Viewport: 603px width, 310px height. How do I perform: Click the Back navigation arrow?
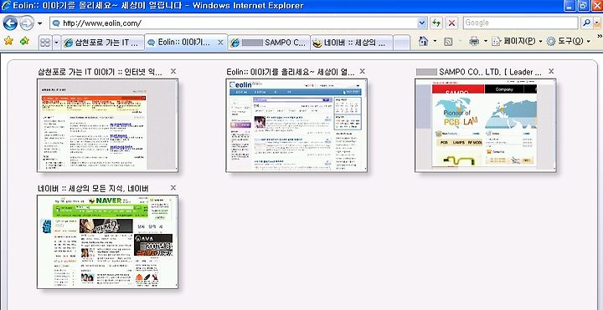10,23
